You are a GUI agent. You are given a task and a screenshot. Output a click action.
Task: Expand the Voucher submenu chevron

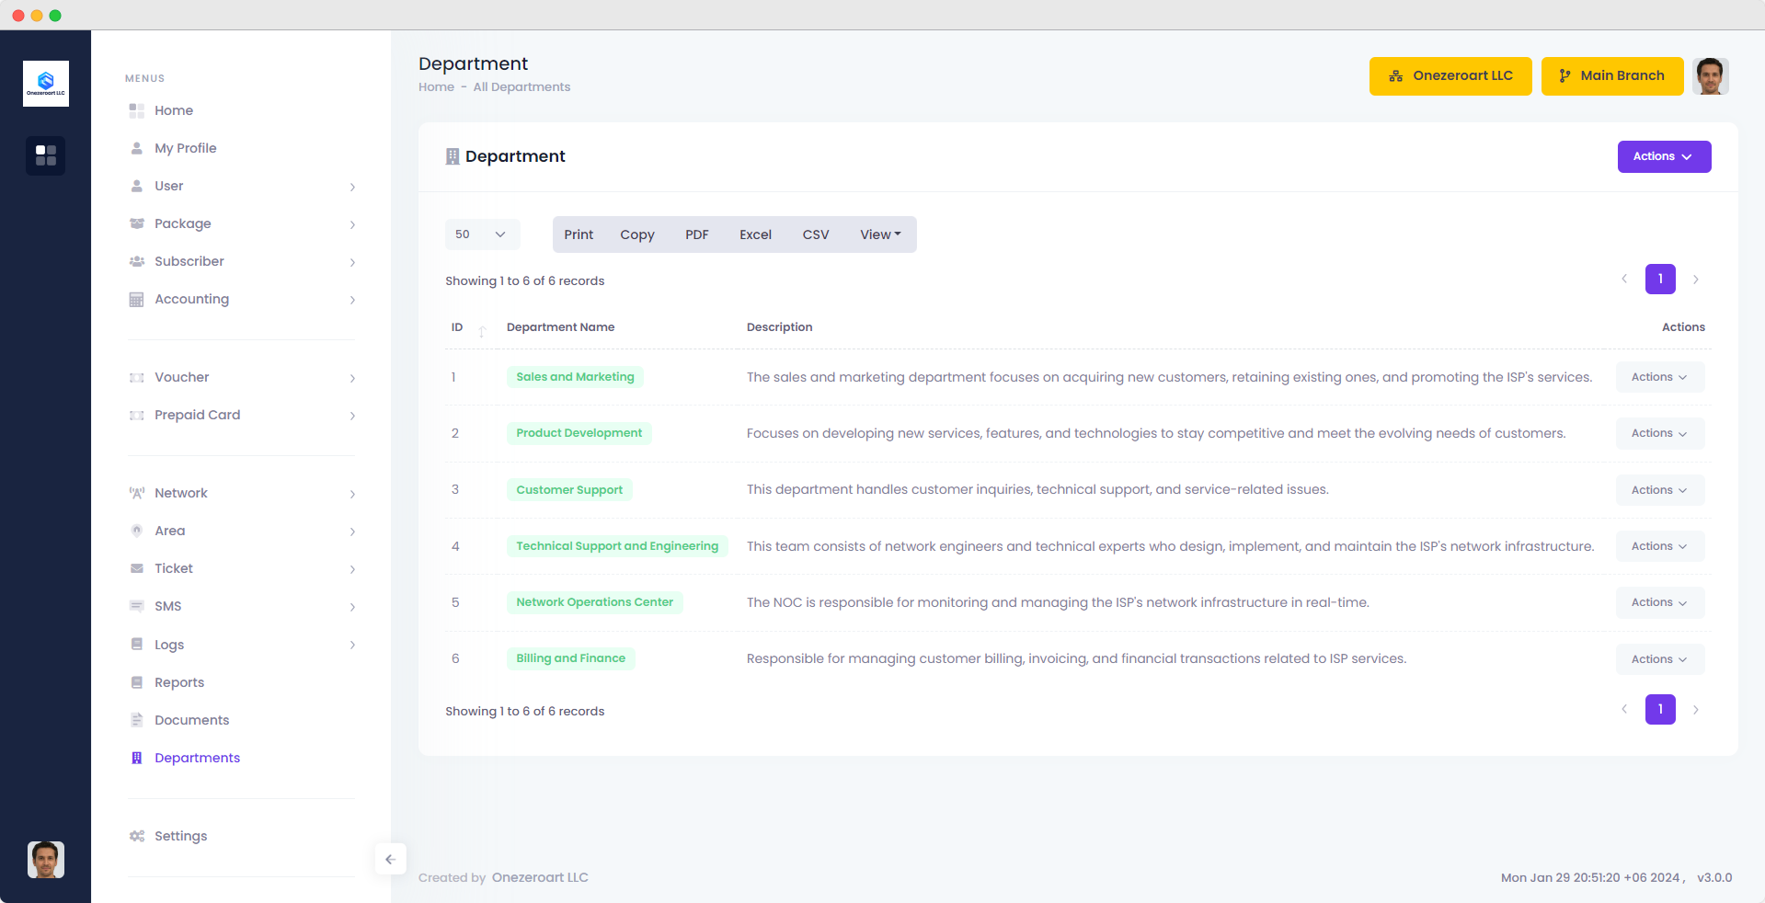coord(352,378)
